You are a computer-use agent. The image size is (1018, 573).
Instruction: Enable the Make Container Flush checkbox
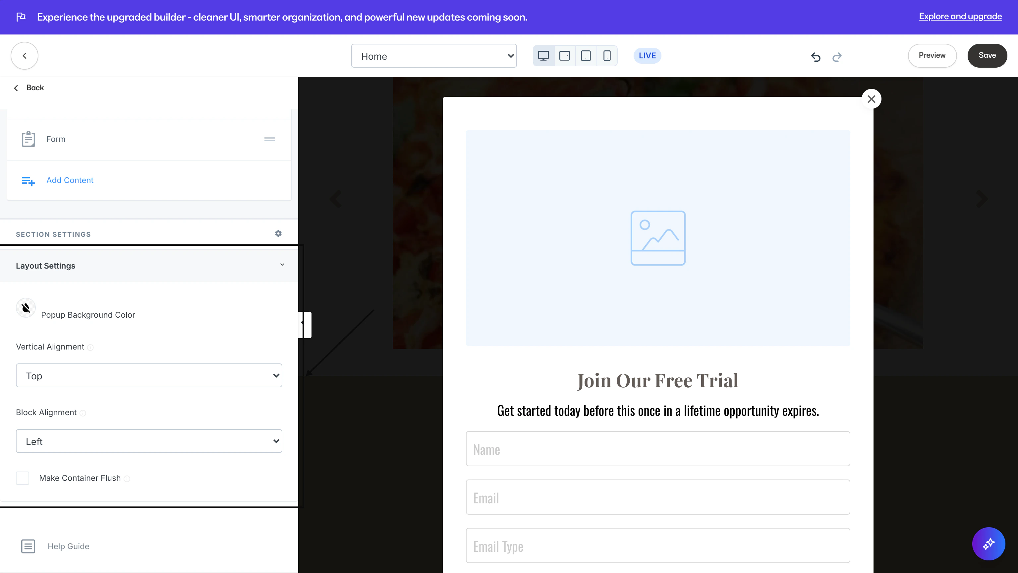click(23, 478)
